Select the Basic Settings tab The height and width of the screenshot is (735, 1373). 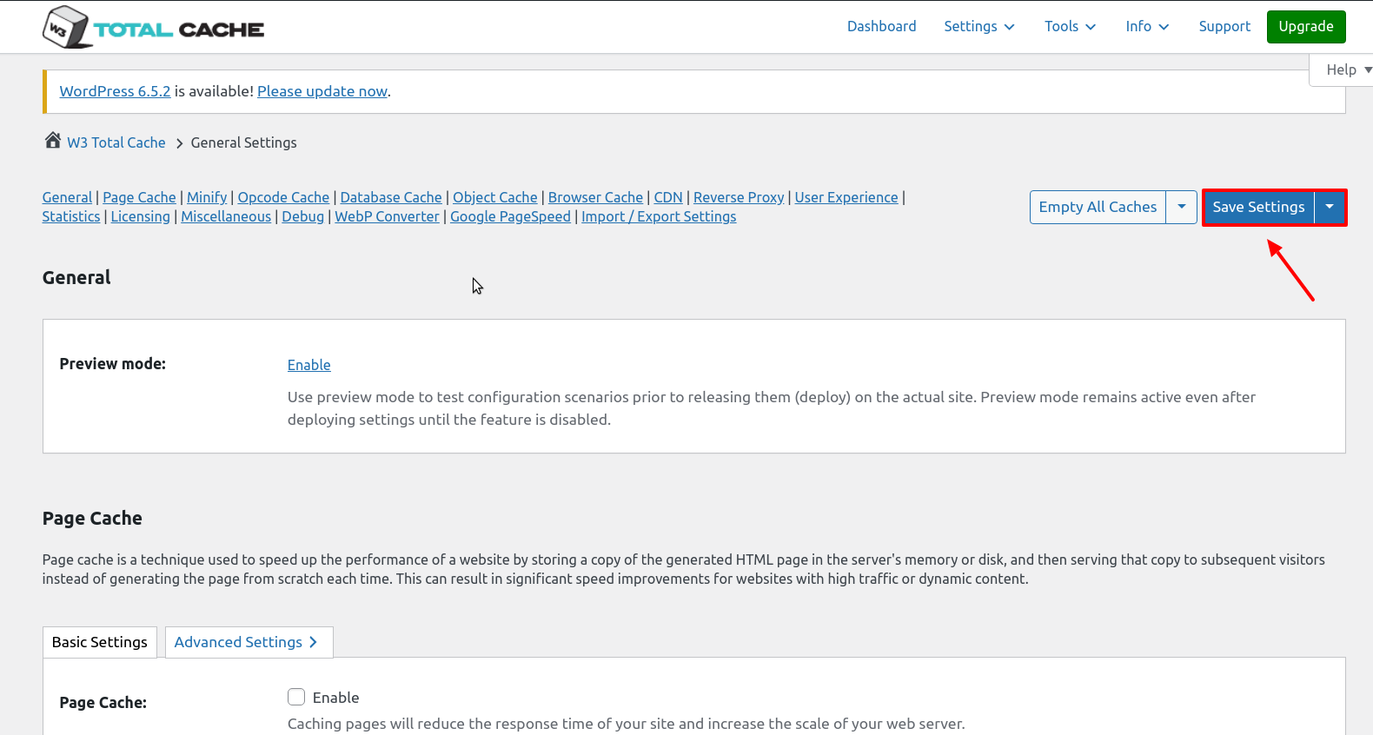pos(100,642)
